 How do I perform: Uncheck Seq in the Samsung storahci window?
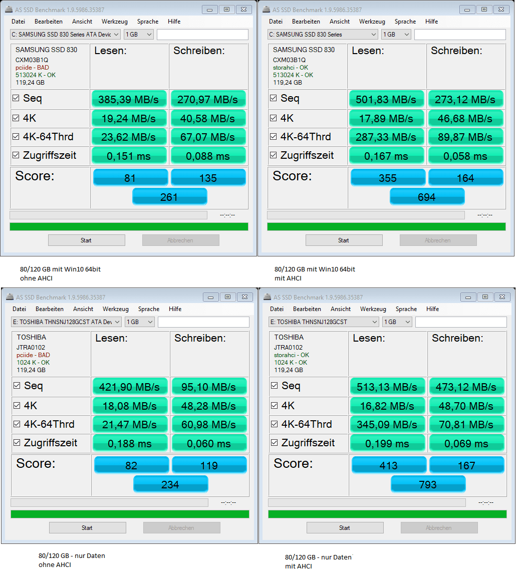click(273, 98)
